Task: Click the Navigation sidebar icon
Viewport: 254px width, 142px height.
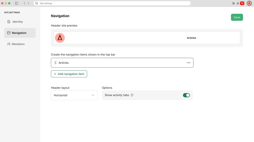Action: click(x=9, y=33)
